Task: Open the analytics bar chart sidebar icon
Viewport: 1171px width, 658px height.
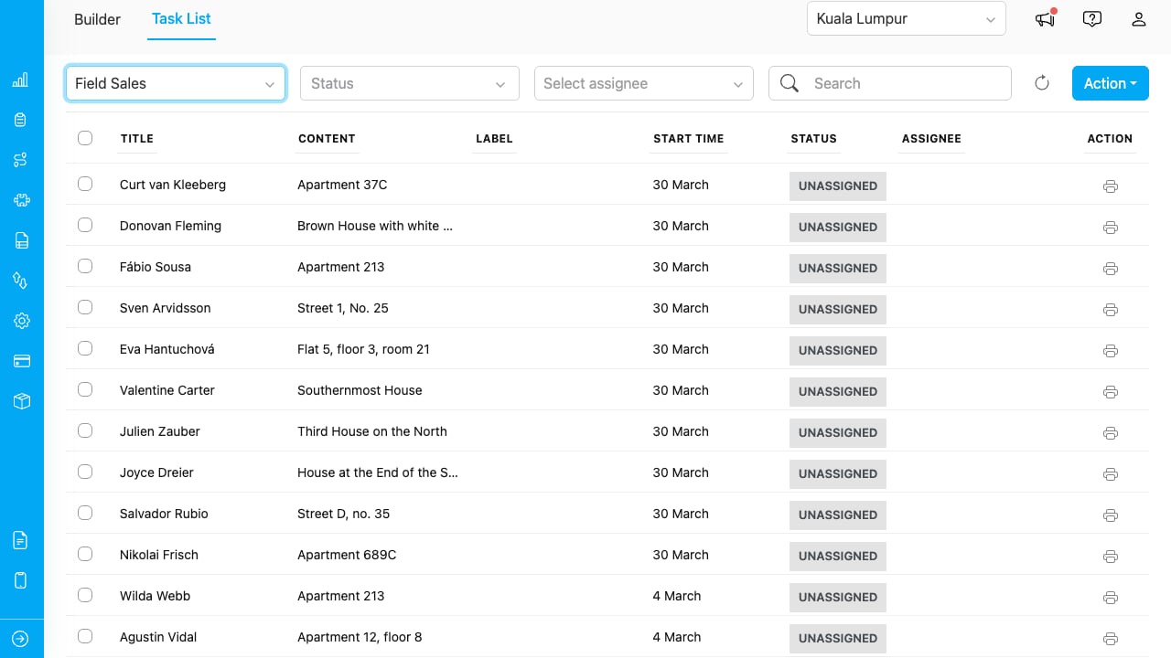Action: pos(21,80)
